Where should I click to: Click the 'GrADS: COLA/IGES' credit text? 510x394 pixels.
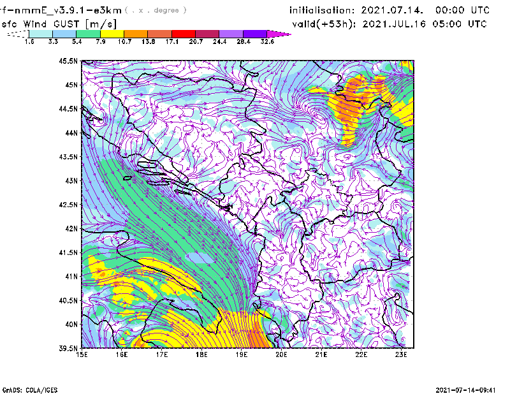tap(30, 390)
